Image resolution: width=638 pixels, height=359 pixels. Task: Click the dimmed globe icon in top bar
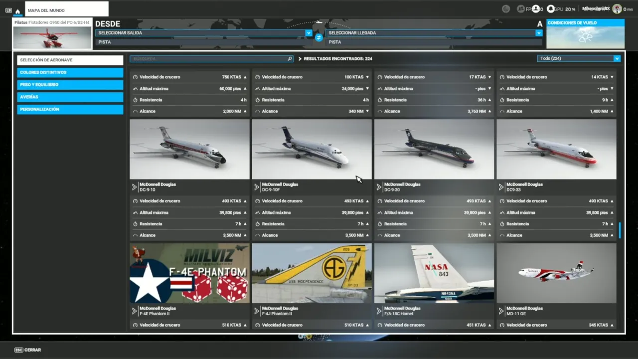coord(506,9)
